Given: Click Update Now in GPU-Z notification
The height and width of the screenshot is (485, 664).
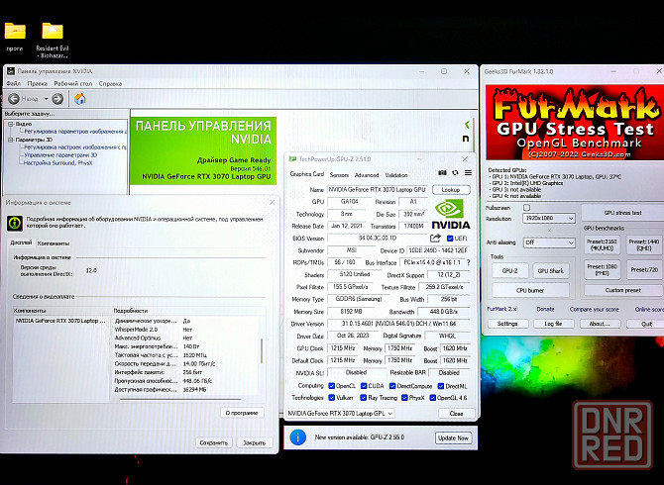Looking at the screenshot, I should tap(453, 438).
